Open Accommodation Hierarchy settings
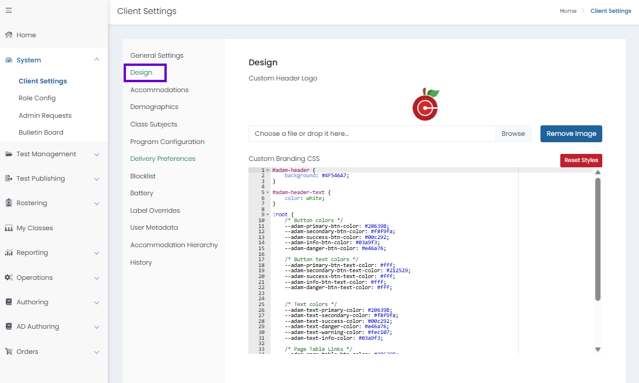Screen dimensions: 639x383 (x=174, y=245)
